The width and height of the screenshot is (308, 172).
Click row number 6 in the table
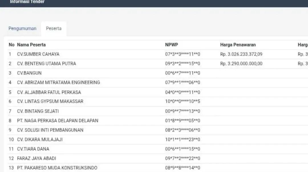pos(10,101)
